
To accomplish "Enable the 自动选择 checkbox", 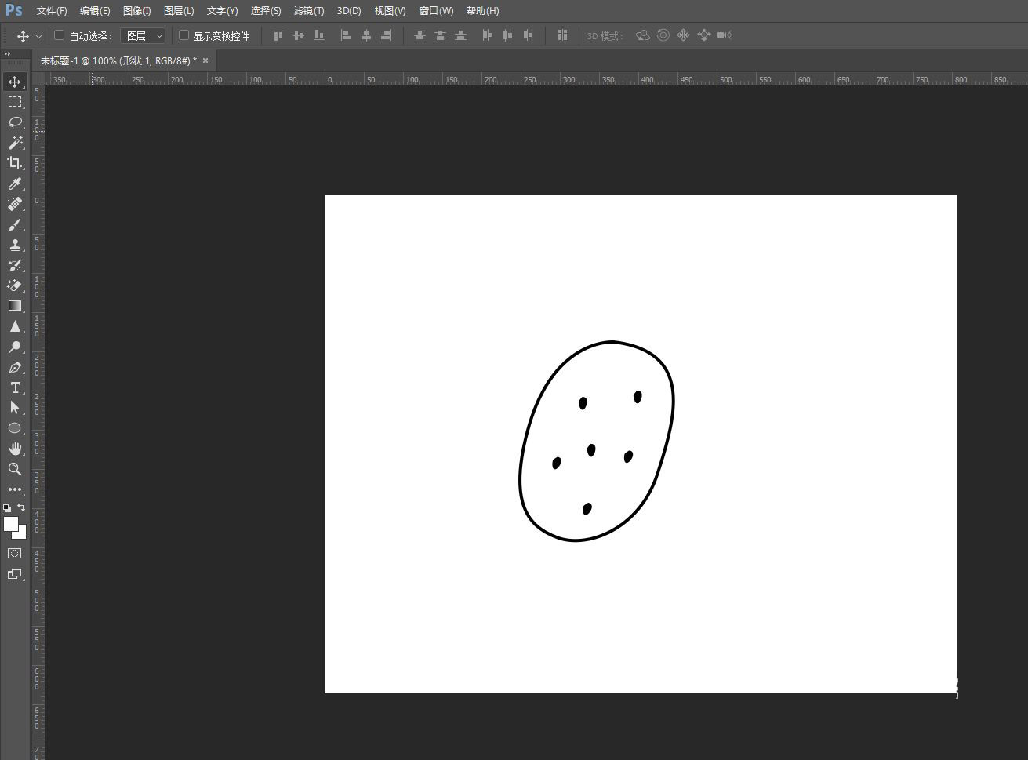I will coord(59,35).
